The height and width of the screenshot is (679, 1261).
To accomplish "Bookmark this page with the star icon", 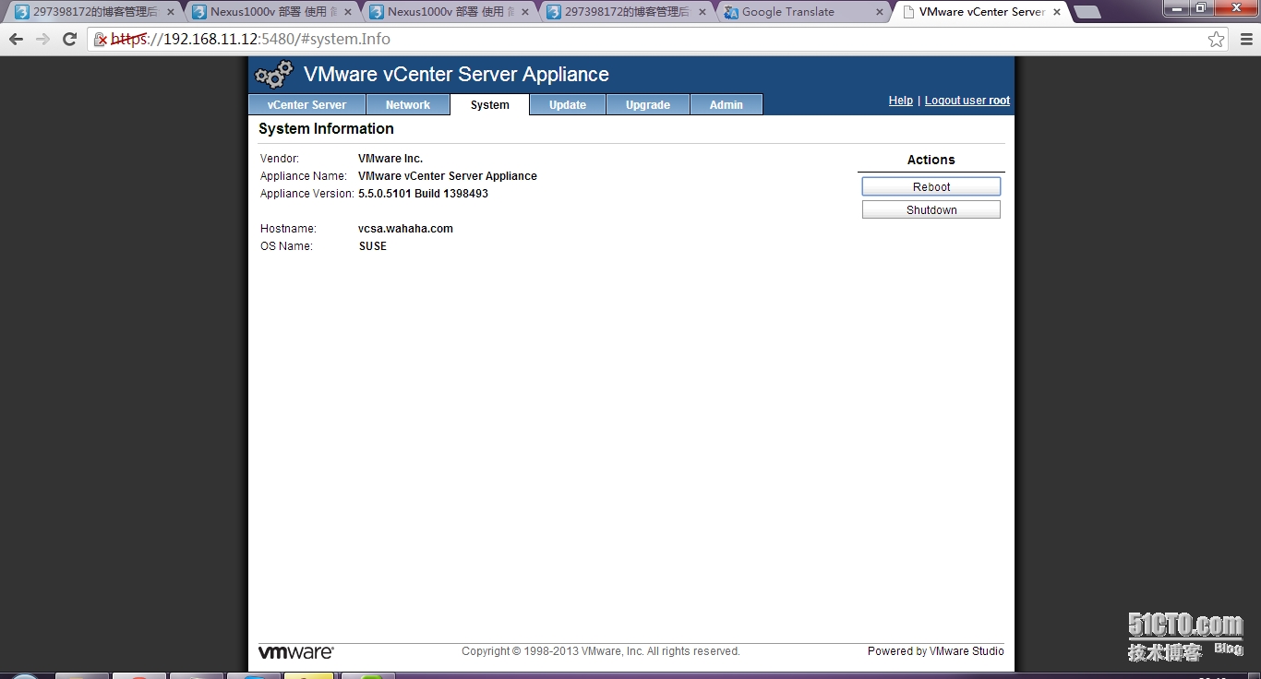I will (1217, 40).
